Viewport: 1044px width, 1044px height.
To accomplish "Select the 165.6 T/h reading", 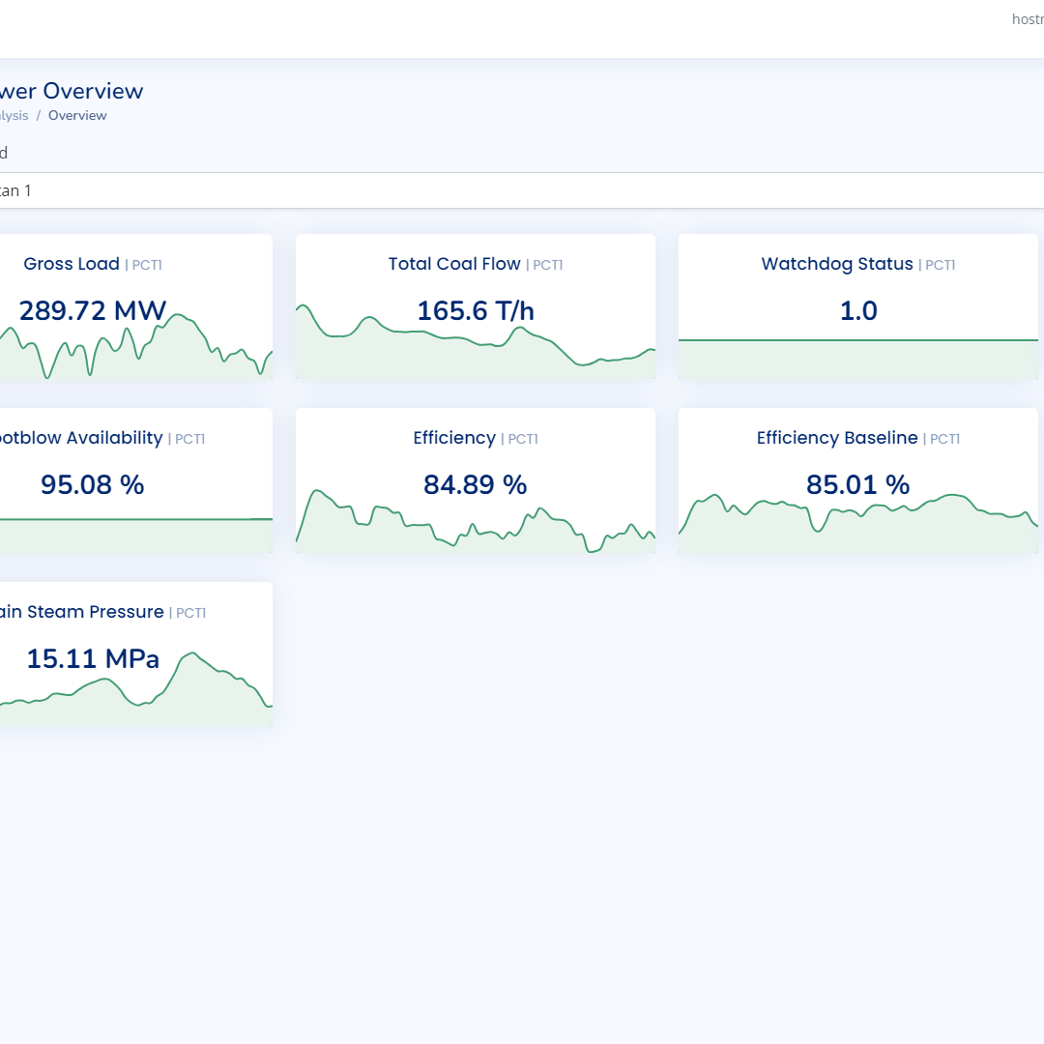I will tap(476, 310).
